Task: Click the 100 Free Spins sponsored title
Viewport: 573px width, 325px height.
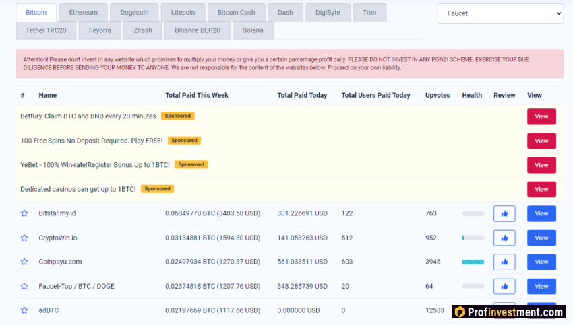Action: [x=92, y=141]
